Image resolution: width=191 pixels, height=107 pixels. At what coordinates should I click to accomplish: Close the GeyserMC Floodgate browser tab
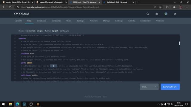click(x=66, y=2)
